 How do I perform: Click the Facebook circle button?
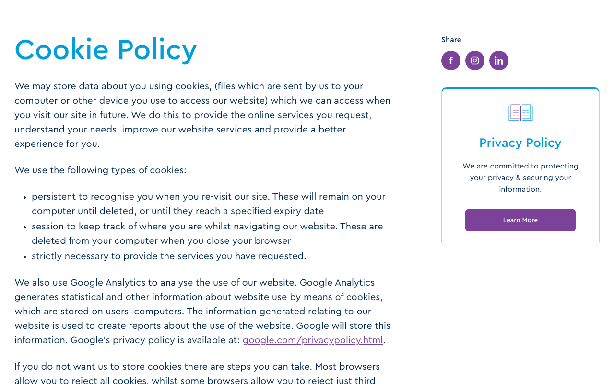point(450,60)
